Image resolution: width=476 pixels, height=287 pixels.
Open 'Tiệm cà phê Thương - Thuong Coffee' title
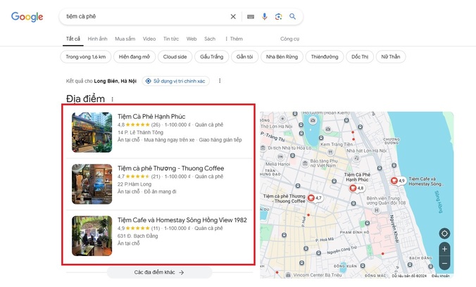[x=171, y=168]
